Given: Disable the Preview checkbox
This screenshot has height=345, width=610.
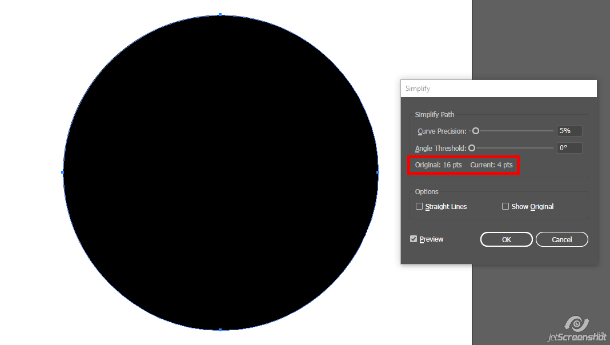Looking at the screenshot, I should (414, 239).
